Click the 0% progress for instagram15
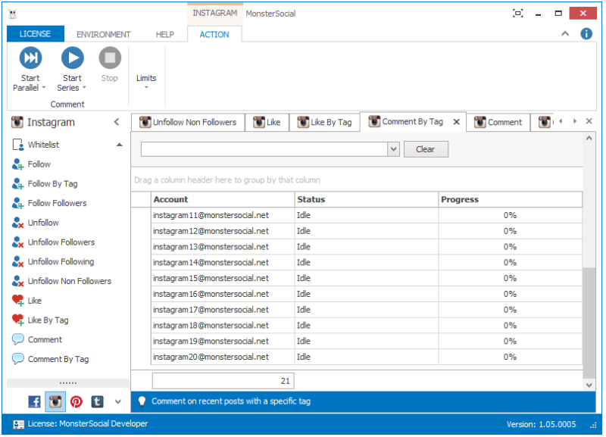This screenshot has height=437, width=606. 510,279
